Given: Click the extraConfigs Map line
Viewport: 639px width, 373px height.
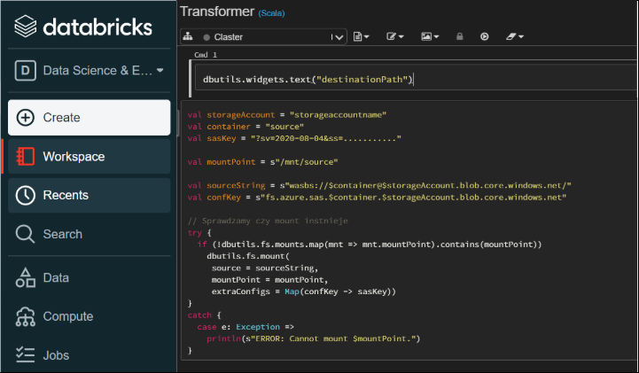Looking at the screenshot, I should [x=304, y=291].
